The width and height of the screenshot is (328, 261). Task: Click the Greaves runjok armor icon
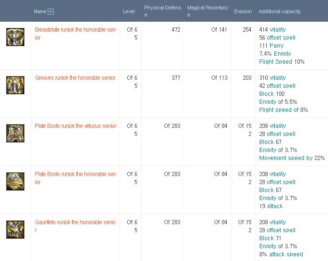pos(15,85)
